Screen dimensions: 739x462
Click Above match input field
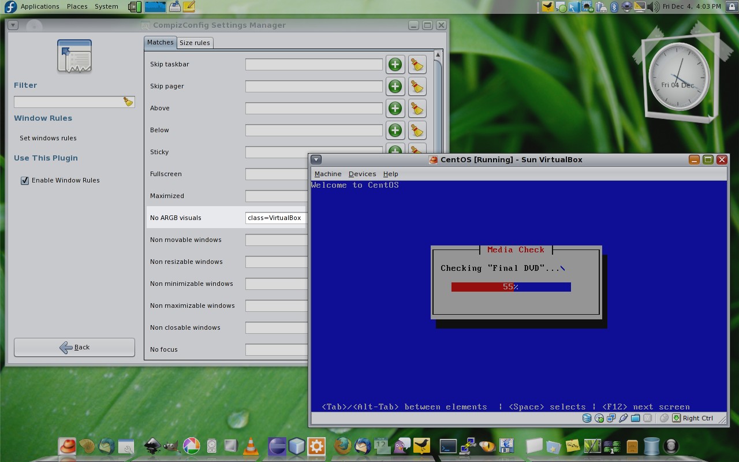coord(313,108)
